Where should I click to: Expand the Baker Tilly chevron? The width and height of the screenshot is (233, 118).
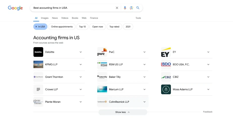point(144,77)
